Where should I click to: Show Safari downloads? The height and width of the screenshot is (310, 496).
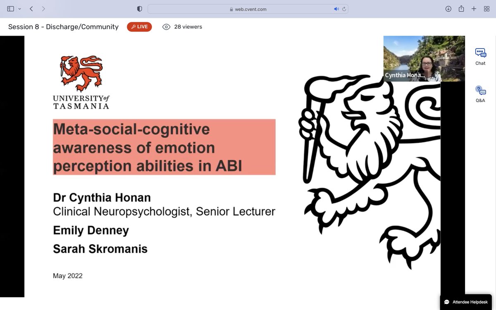[448, 9]
